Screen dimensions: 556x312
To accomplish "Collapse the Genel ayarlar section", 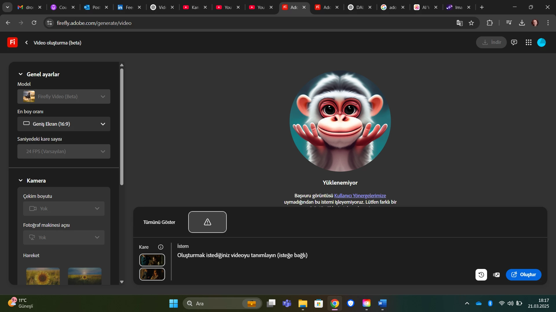I will point(21,74).
